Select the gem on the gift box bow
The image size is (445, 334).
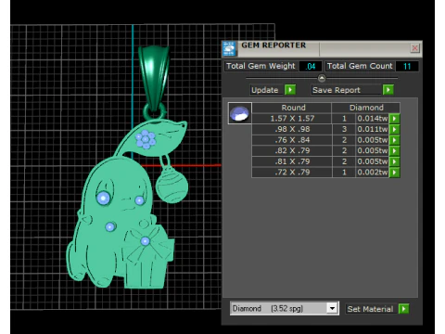145,241
